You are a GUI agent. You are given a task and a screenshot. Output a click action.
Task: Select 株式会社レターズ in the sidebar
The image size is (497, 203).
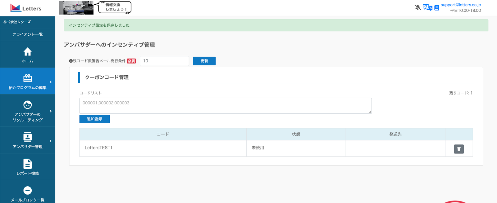17,22
